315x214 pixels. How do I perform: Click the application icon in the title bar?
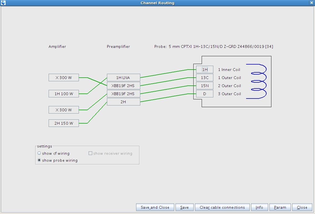click(x=3, y=3)
